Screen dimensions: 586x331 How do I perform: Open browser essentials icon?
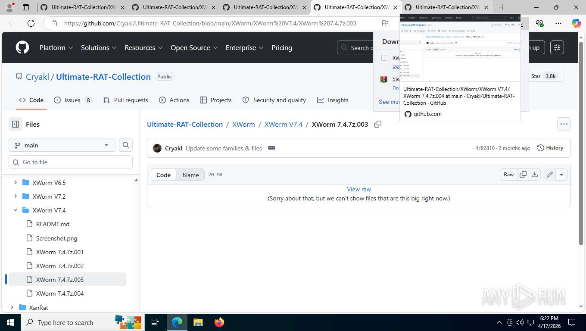click(539, 24)
